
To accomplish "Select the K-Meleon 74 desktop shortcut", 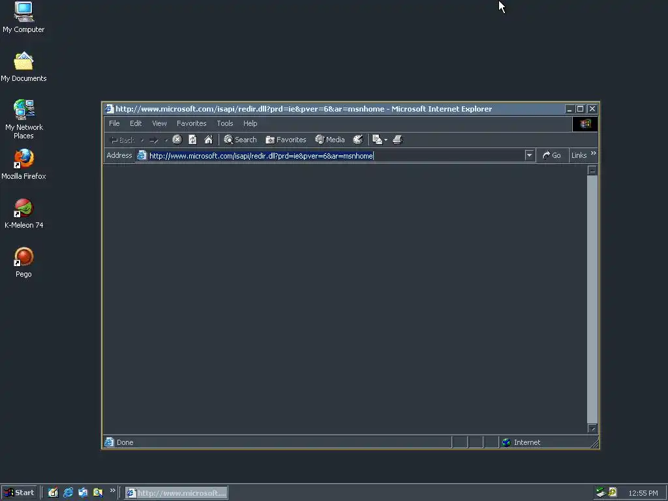I will (23, 213).
